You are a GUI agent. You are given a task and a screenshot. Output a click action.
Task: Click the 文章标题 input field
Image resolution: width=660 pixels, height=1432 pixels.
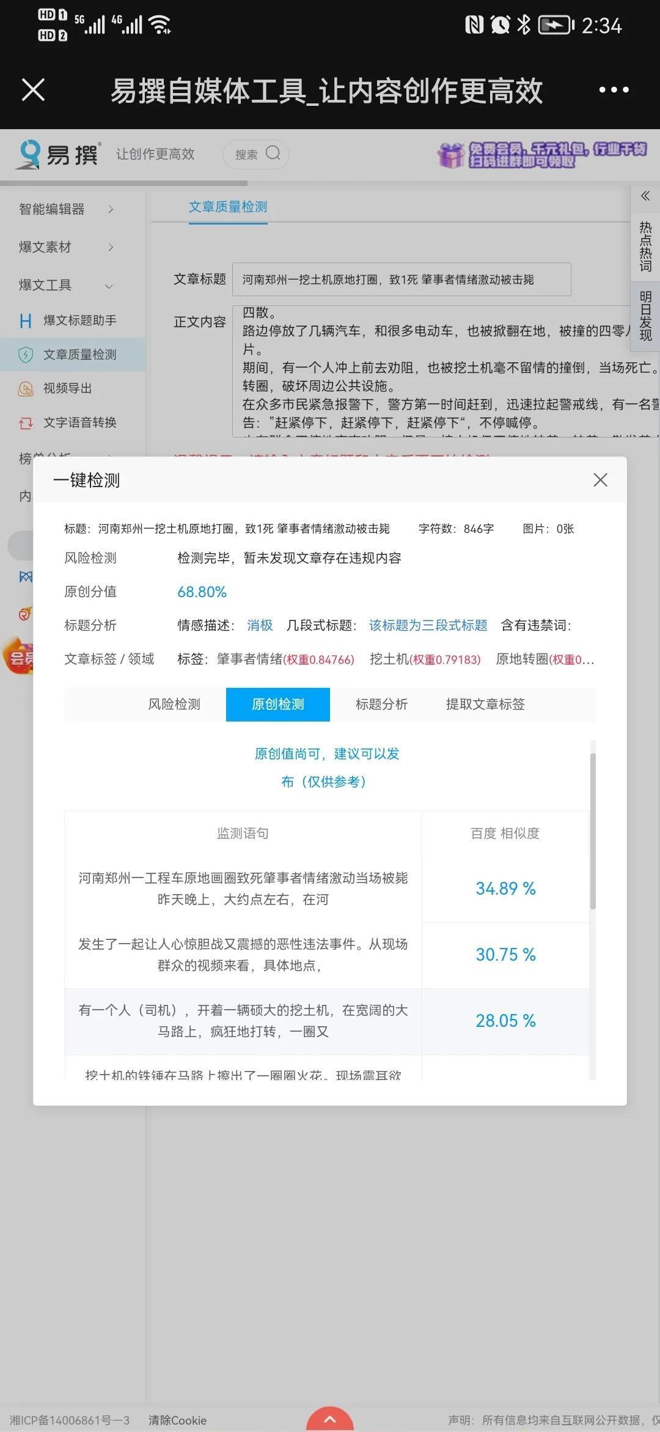pos(402,280)
